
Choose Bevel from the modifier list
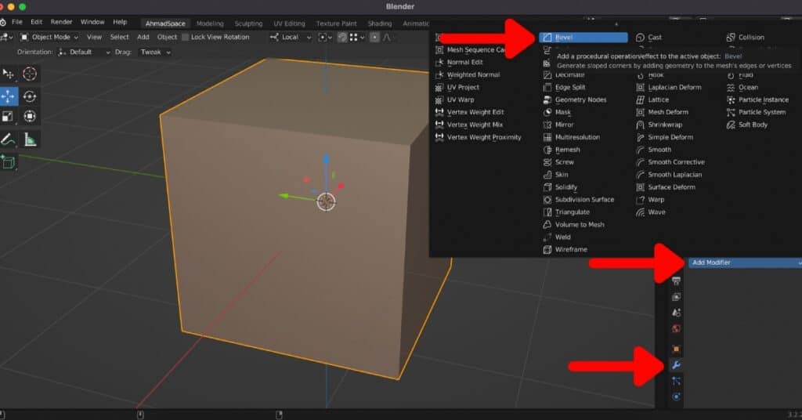[x=583, y=37]
